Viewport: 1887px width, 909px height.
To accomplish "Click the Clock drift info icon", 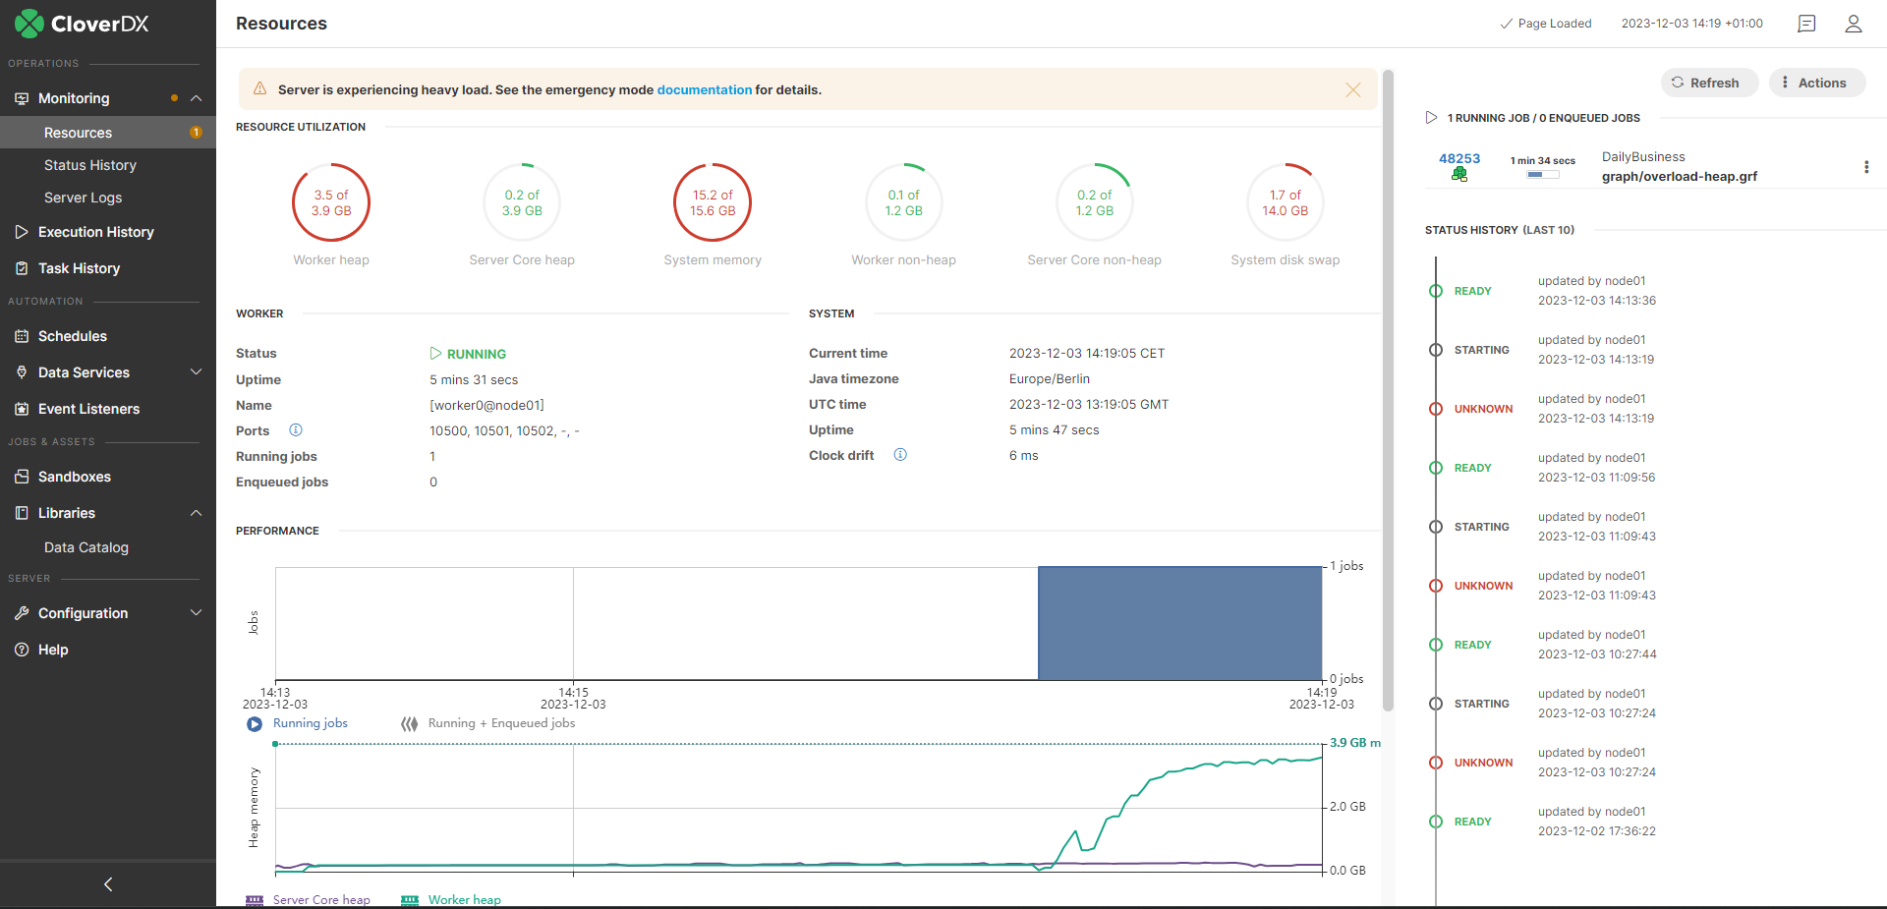I will point(900,455).
